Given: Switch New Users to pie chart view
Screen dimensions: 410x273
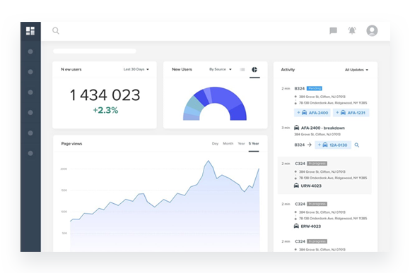Looking at the screenshot, I should (x=254, y=69).
